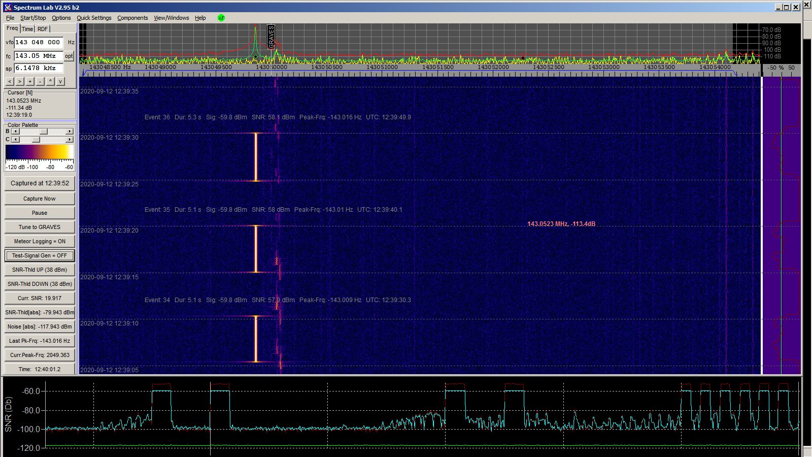Click the color palette gradient bar
The height and width of the screenshot is (457, 812).
click(x=40, y=153)
